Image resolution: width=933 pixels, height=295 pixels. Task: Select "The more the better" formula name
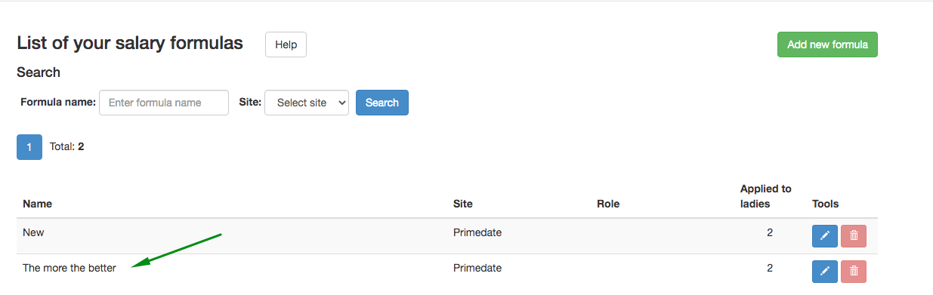70,268
